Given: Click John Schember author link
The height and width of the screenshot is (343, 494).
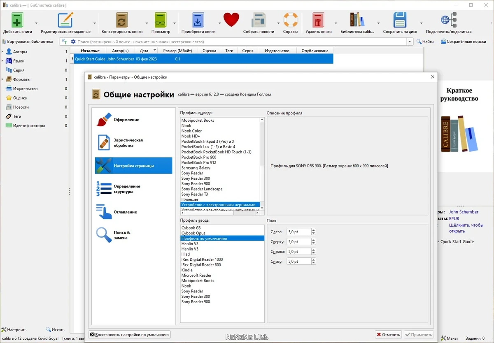Looking at the screenshot, I should pos(464,212).
